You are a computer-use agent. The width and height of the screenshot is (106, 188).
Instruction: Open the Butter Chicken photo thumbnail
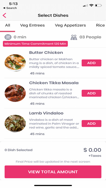point(15,63)
